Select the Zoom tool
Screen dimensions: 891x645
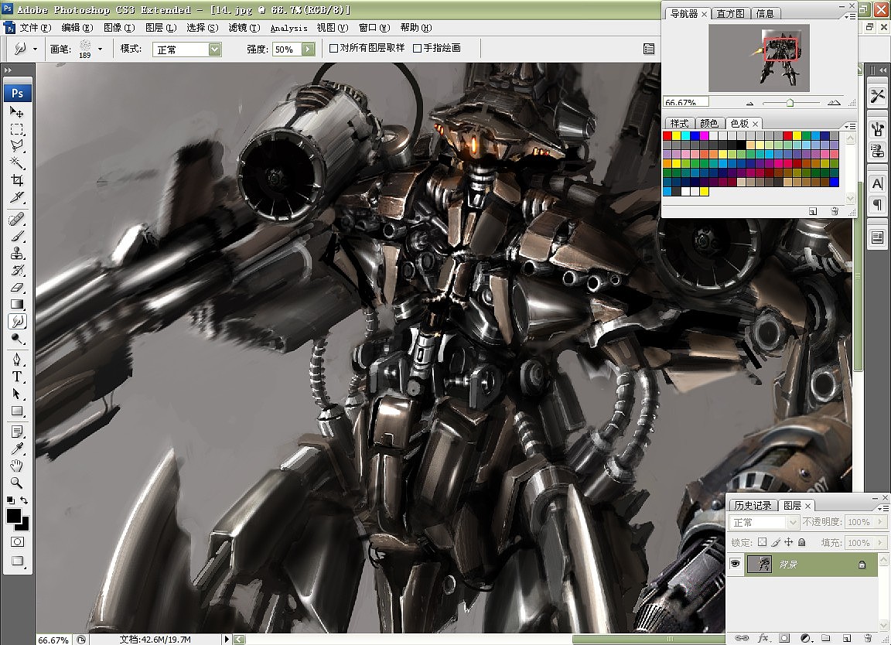(16, 483)
